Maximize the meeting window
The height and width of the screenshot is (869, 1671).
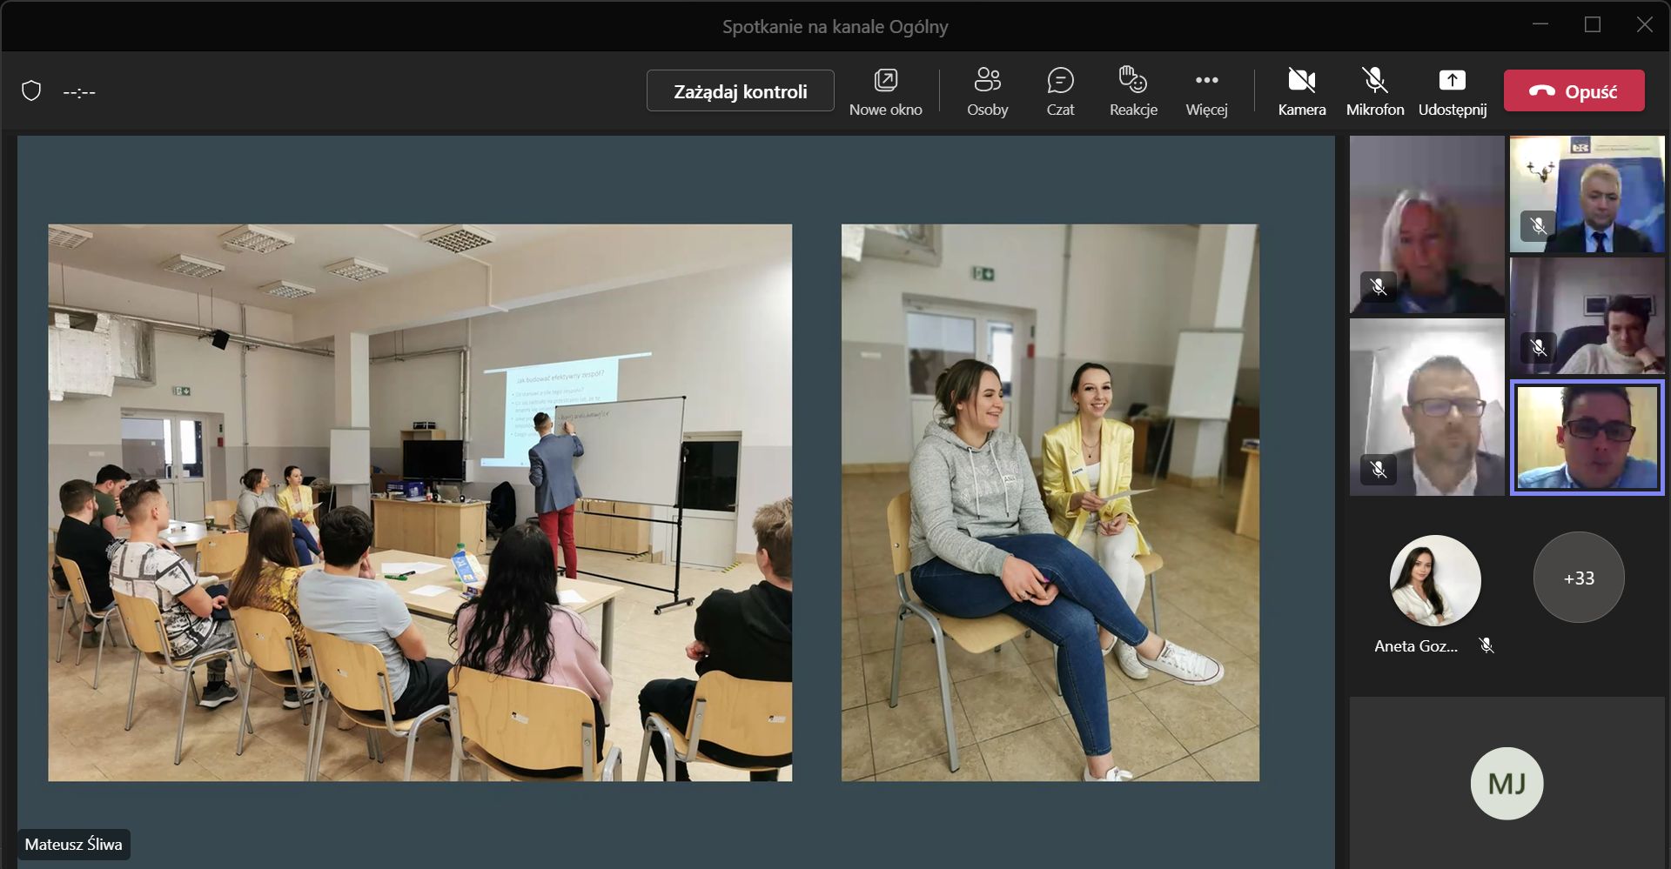(x=1592, y=25)
